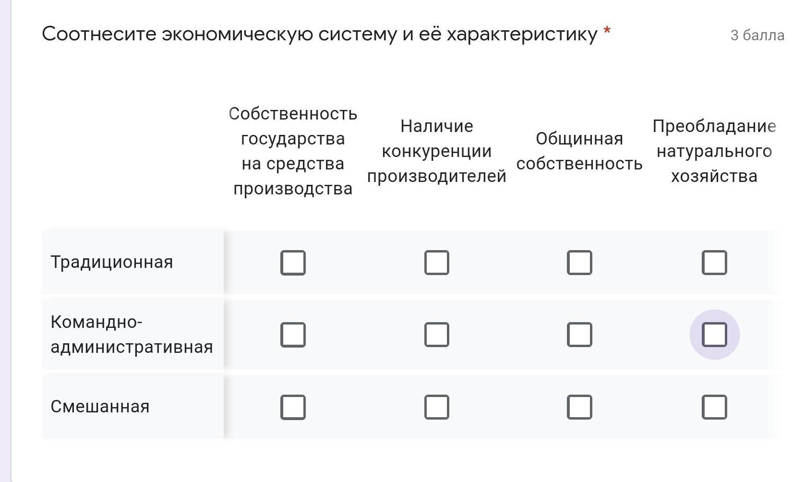This screenshot has width=805, height=482.
Task: Tick Традиционная row under Преобладание натурального хозяйства
Action: tap(714, 263)
